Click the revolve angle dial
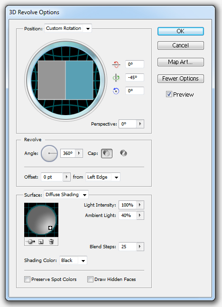Screen dimensions: 222x307 [49, 153]
